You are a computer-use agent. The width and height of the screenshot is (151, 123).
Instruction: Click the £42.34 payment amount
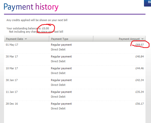click(x=139, y=80)
